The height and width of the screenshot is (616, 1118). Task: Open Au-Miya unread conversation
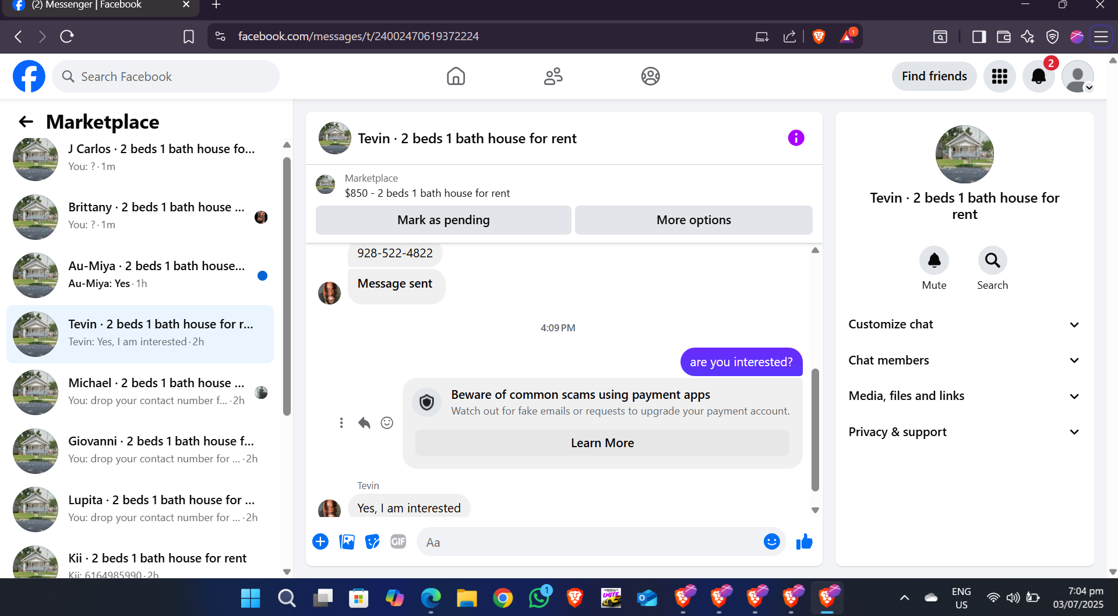point(140,275)
